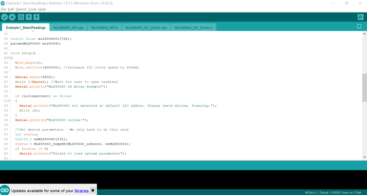Click on if (status != 0) line
The height and width of the screenshot is (195, 367).
(32, 149)
